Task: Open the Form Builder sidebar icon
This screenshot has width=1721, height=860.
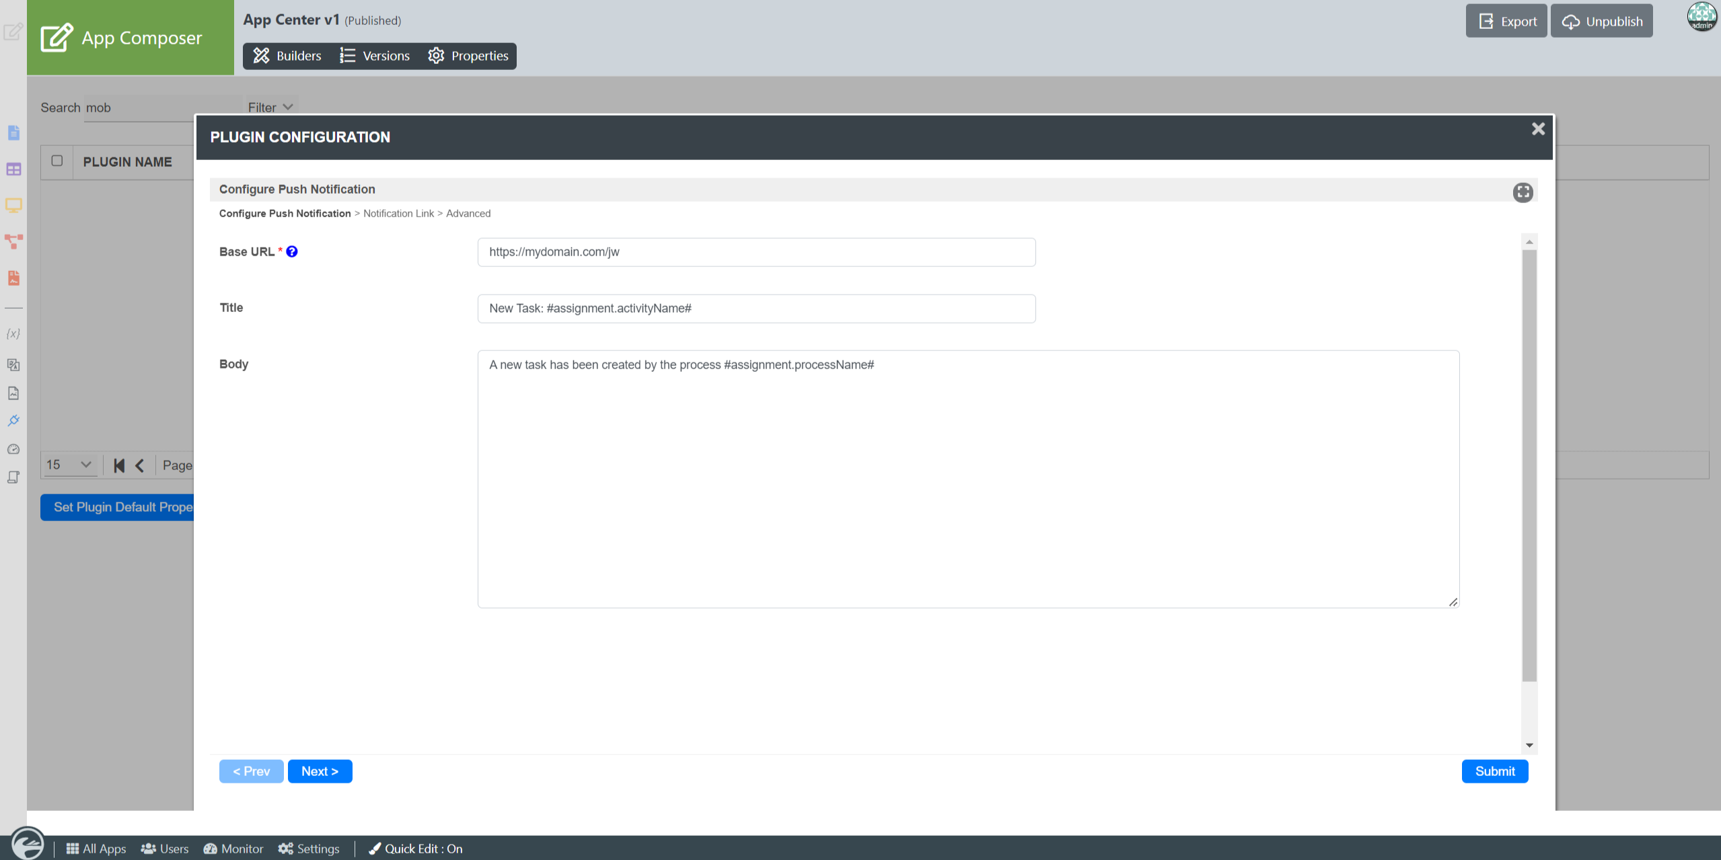Action: pos(13,132)
